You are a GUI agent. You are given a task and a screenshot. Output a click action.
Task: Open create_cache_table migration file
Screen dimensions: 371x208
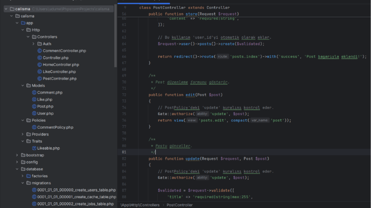77,197
